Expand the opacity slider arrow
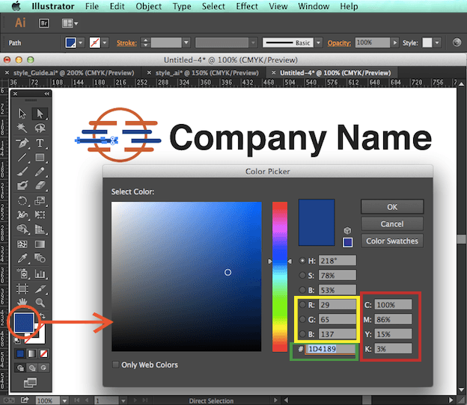Screen dimensions: 467x405 (x=395, y=43)
